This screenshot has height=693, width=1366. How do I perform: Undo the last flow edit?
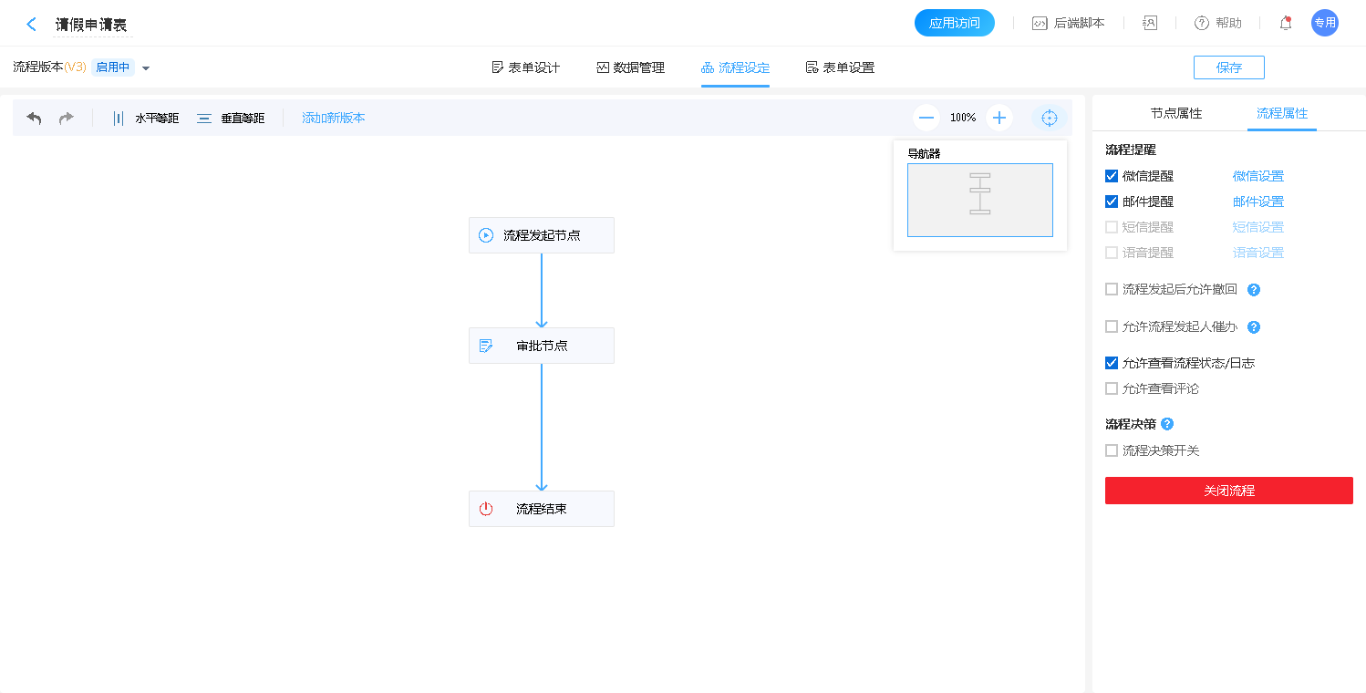tap(35, 119)
